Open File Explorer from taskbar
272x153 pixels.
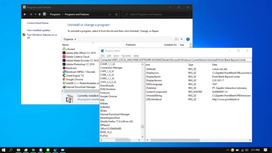18,150
